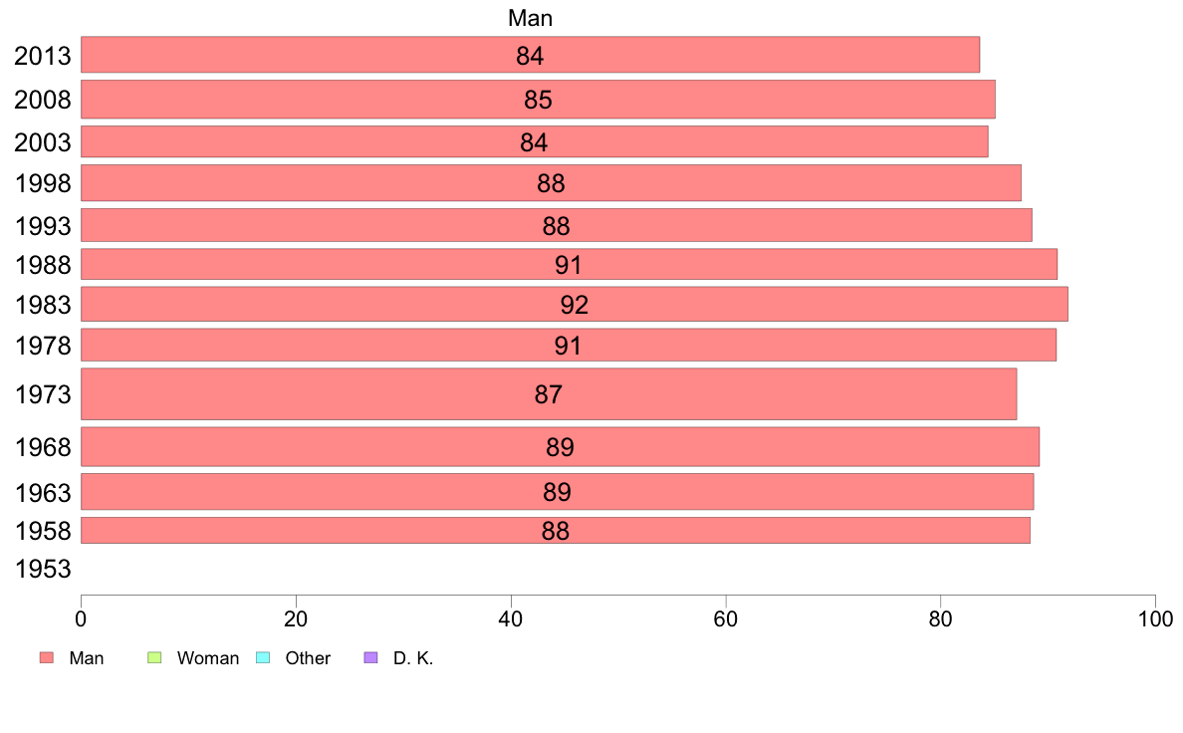
Task: Click the cyan Other legend swatch
Action: [263, 657]
